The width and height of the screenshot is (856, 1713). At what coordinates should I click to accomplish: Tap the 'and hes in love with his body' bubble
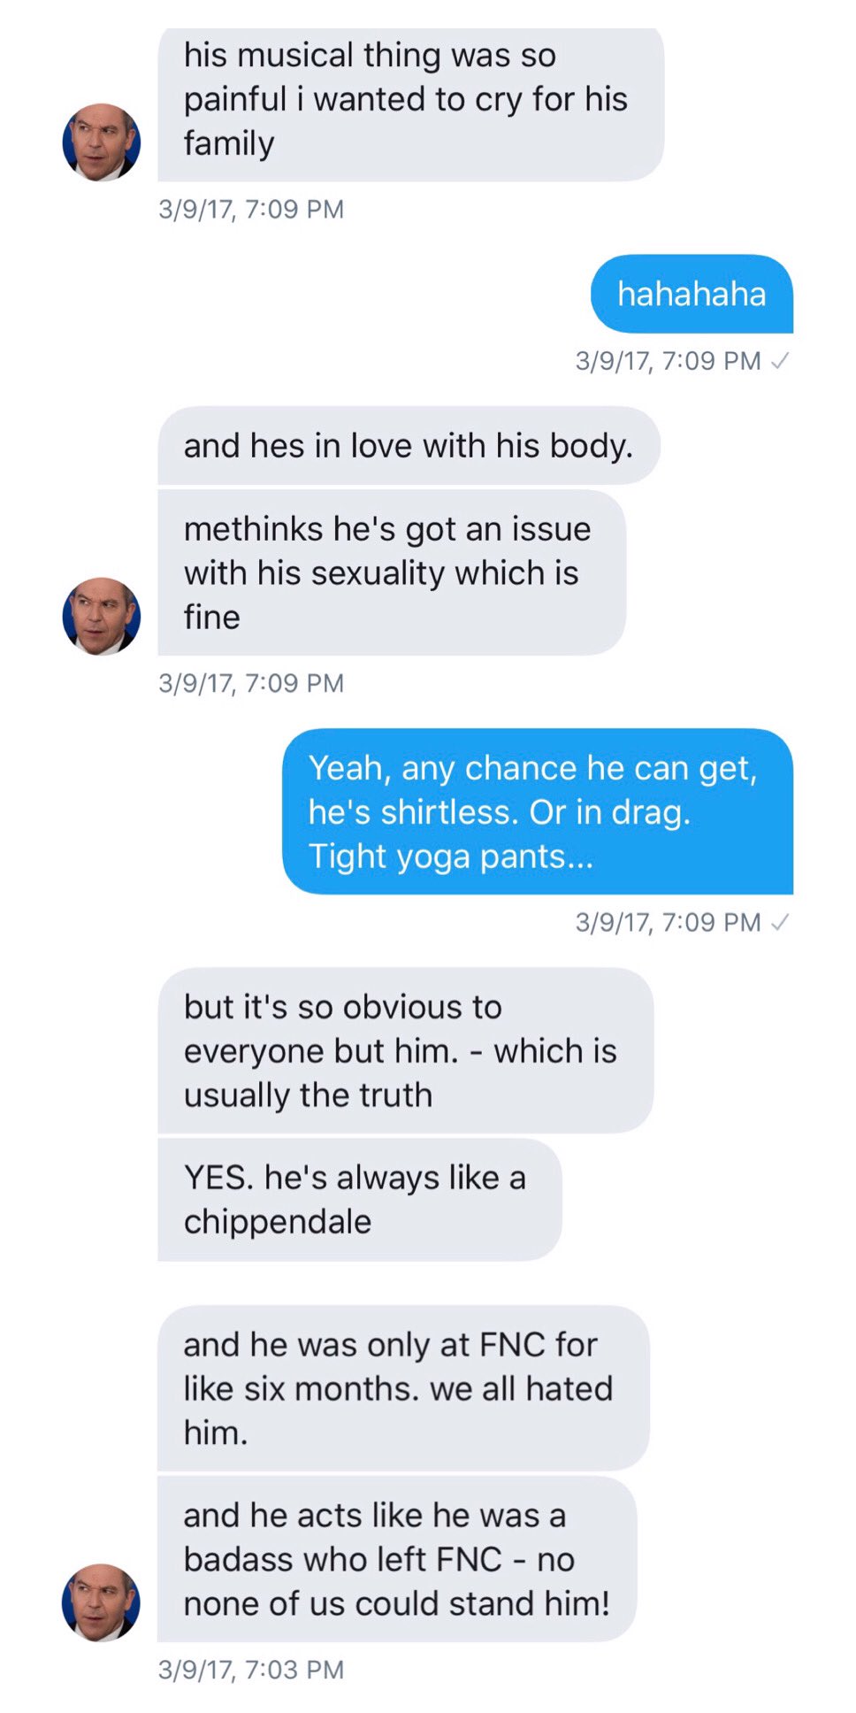[x=409, y=445]
